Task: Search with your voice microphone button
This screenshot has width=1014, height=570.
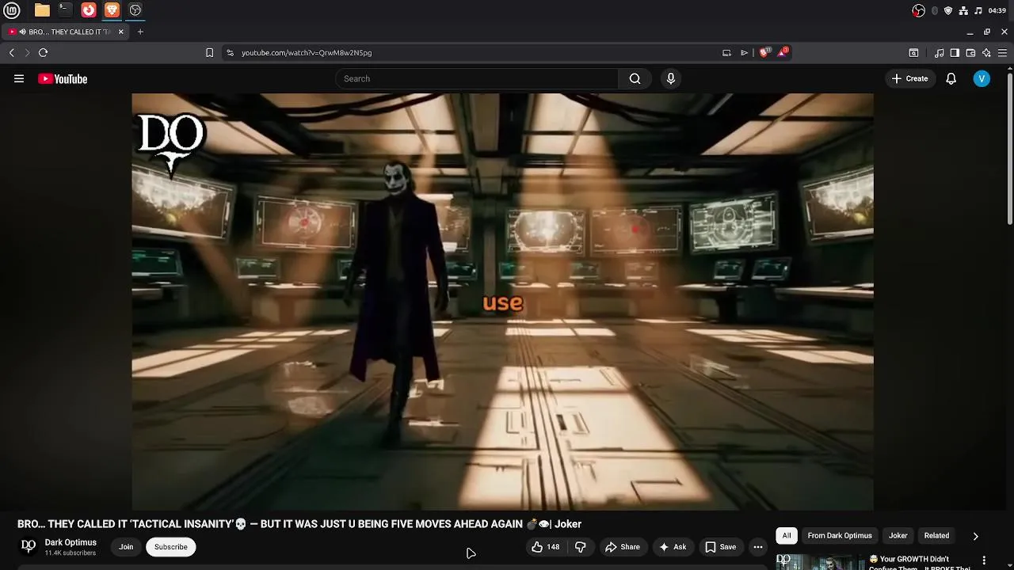Action: pos(670,78)
